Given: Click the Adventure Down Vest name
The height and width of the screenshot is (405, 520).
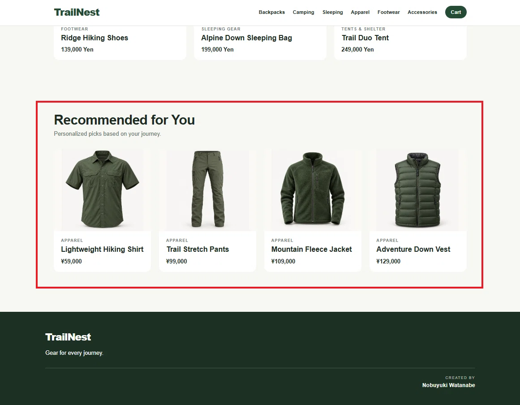Looking at the screenshot, I should 413,250.
